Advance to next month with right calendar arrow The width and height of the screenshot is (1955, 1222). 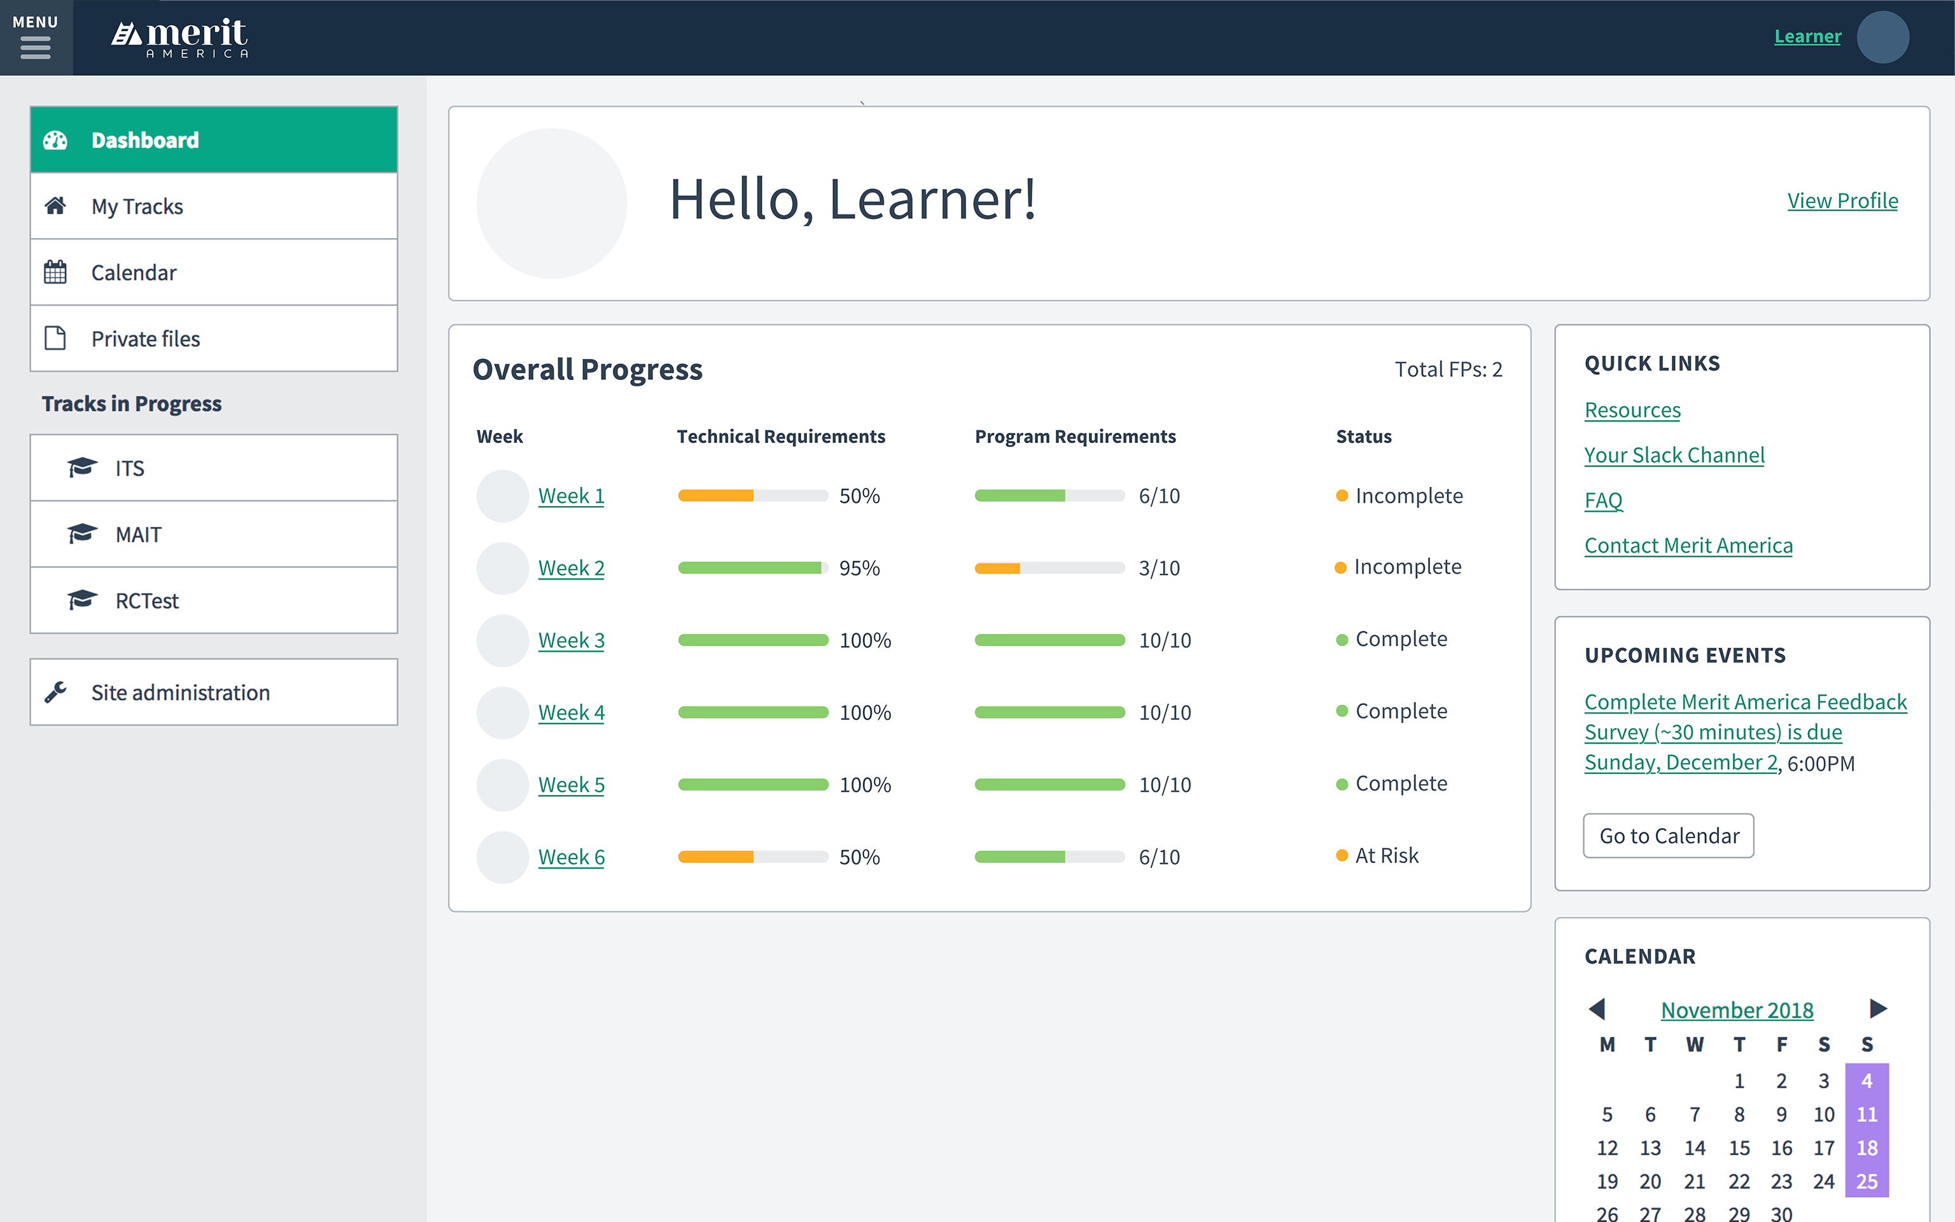tap(1878, 1009)
